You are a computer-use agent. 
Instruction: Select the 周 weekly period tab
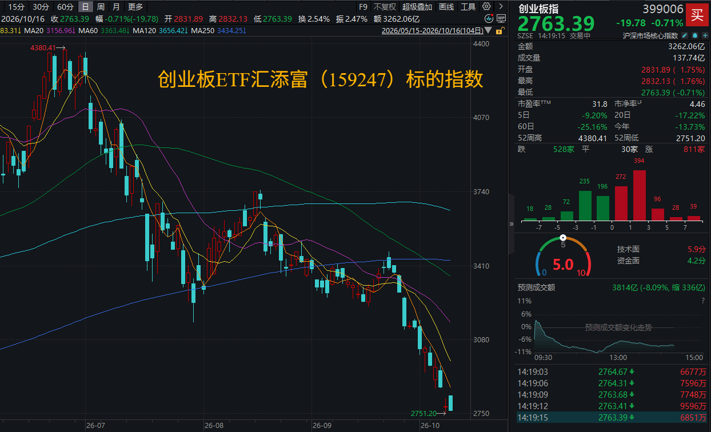tap(101, 7)
